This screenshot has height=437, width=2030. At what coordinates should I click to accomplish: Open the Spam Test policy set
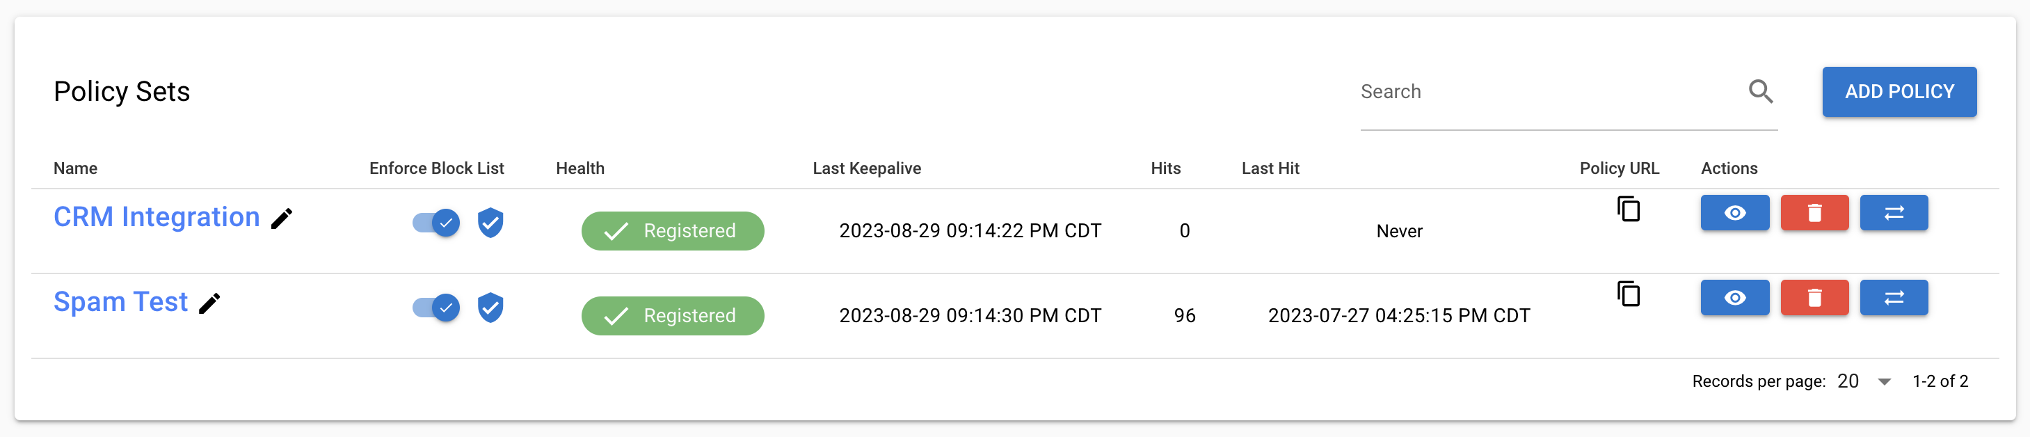120,301
